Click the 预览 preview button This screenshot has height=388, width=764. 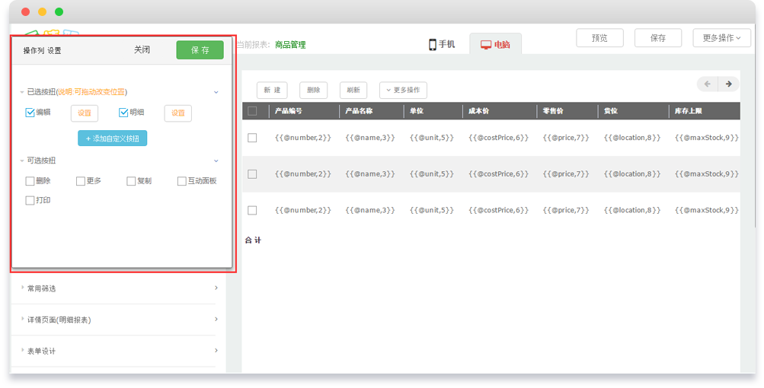[599, 38]
